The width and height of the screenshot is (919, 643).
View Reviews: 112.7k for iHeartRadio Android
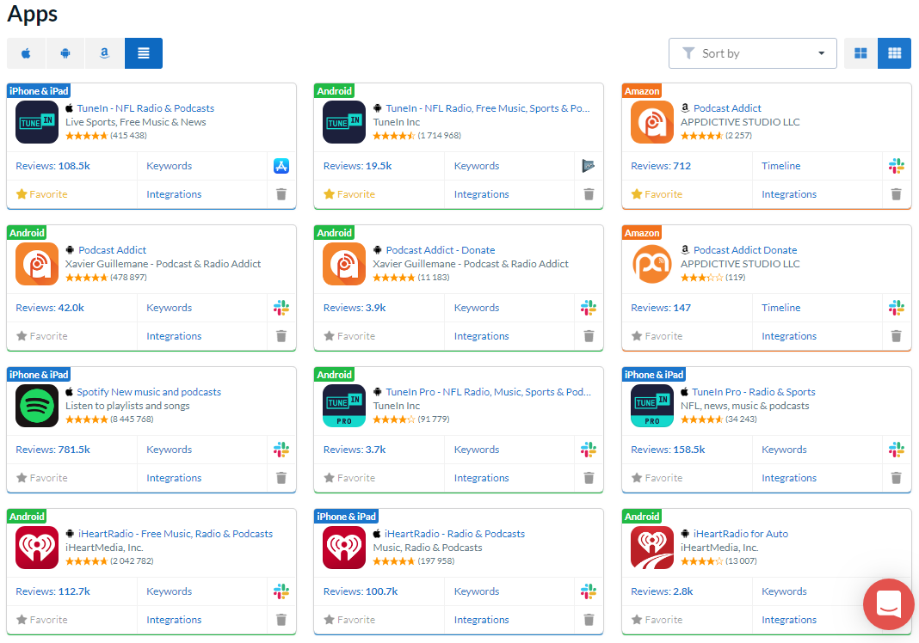pos(52,591)
